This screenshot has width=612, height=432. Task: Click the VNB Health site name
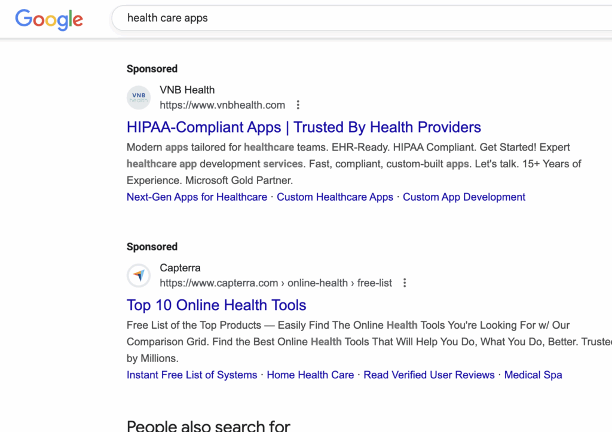(x=187, y=90)
